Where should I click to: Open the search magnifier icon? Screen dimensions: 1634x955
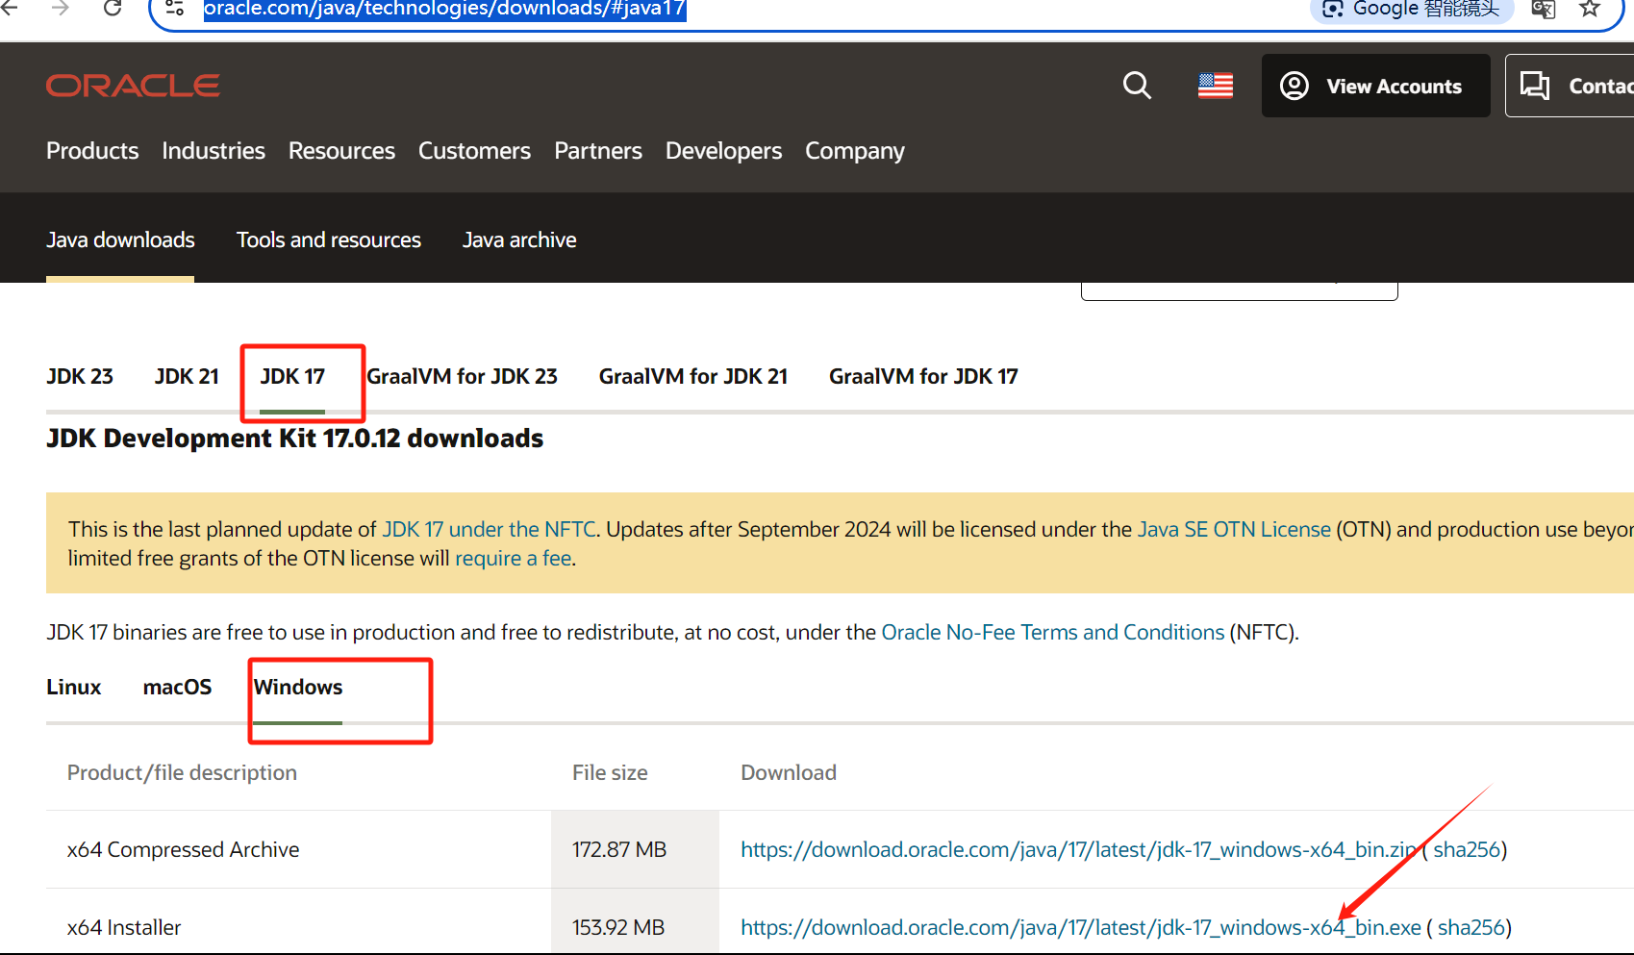(1137, 86)
